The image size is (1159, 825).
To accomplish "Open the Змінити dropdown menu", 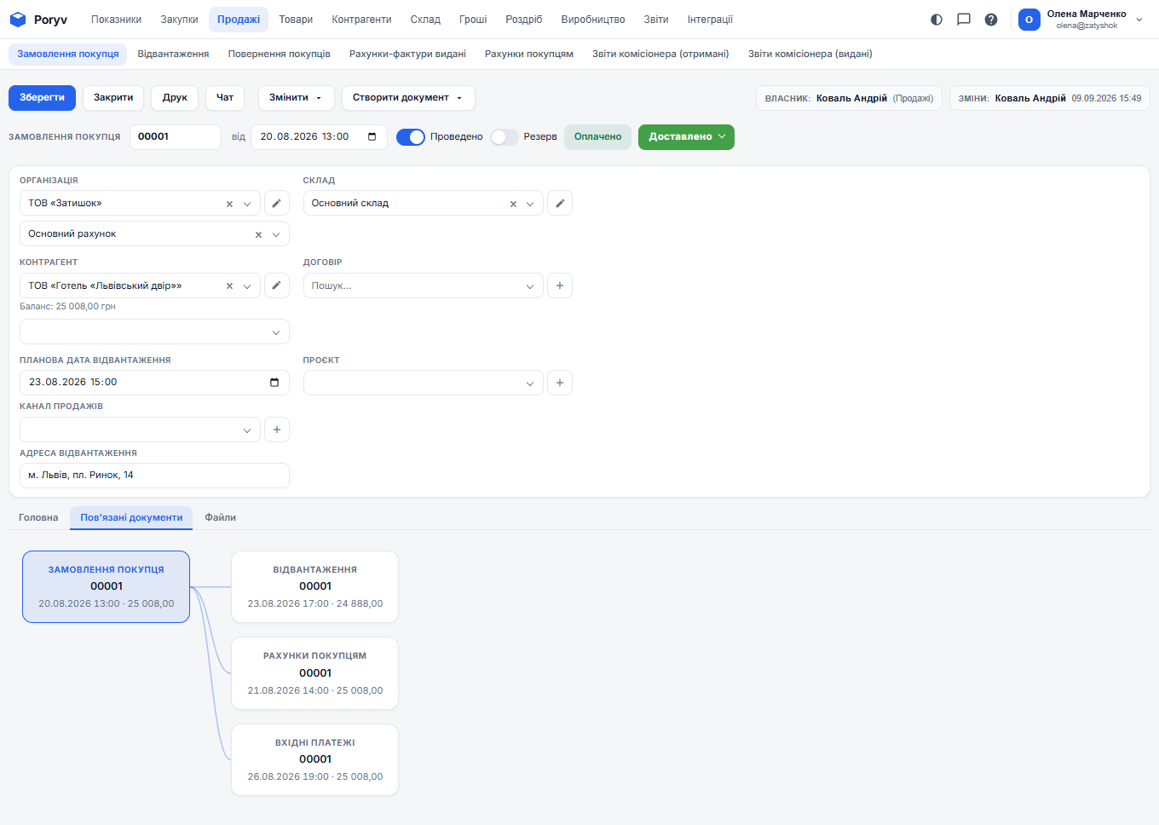I will pyautogui.click(x=296, y=98).
